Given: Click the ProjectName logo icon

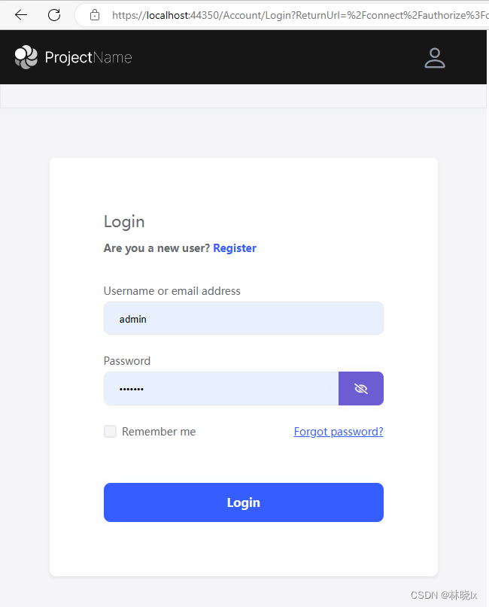Looking at the screenshot, I should coord(25,56).
